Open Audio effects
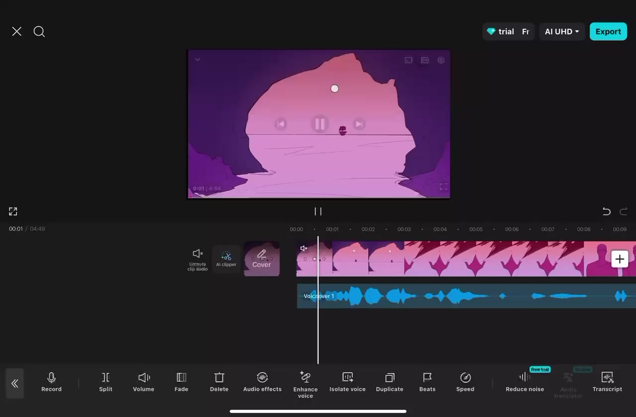 (x=262, y=382)
